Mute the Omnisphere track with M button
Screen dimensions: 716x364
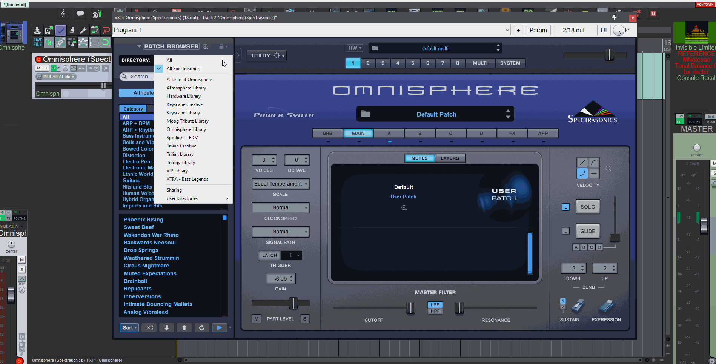pyautogui.click(x=38, y=68)
